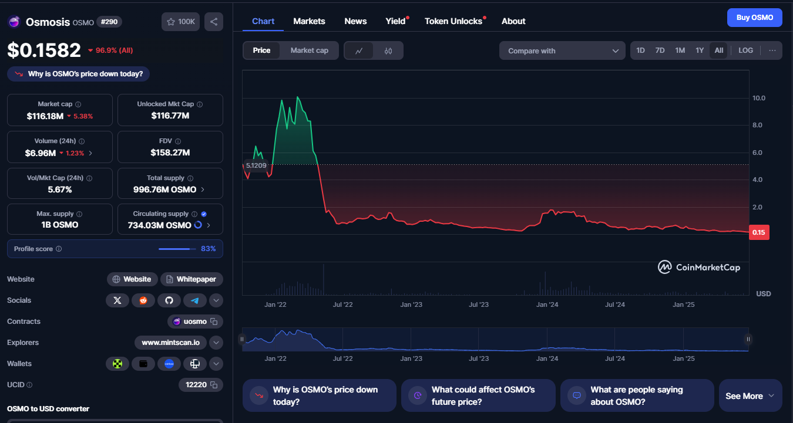Open the GitHub social link
Screen dimensions: 793x423
[x=169, y=300]
